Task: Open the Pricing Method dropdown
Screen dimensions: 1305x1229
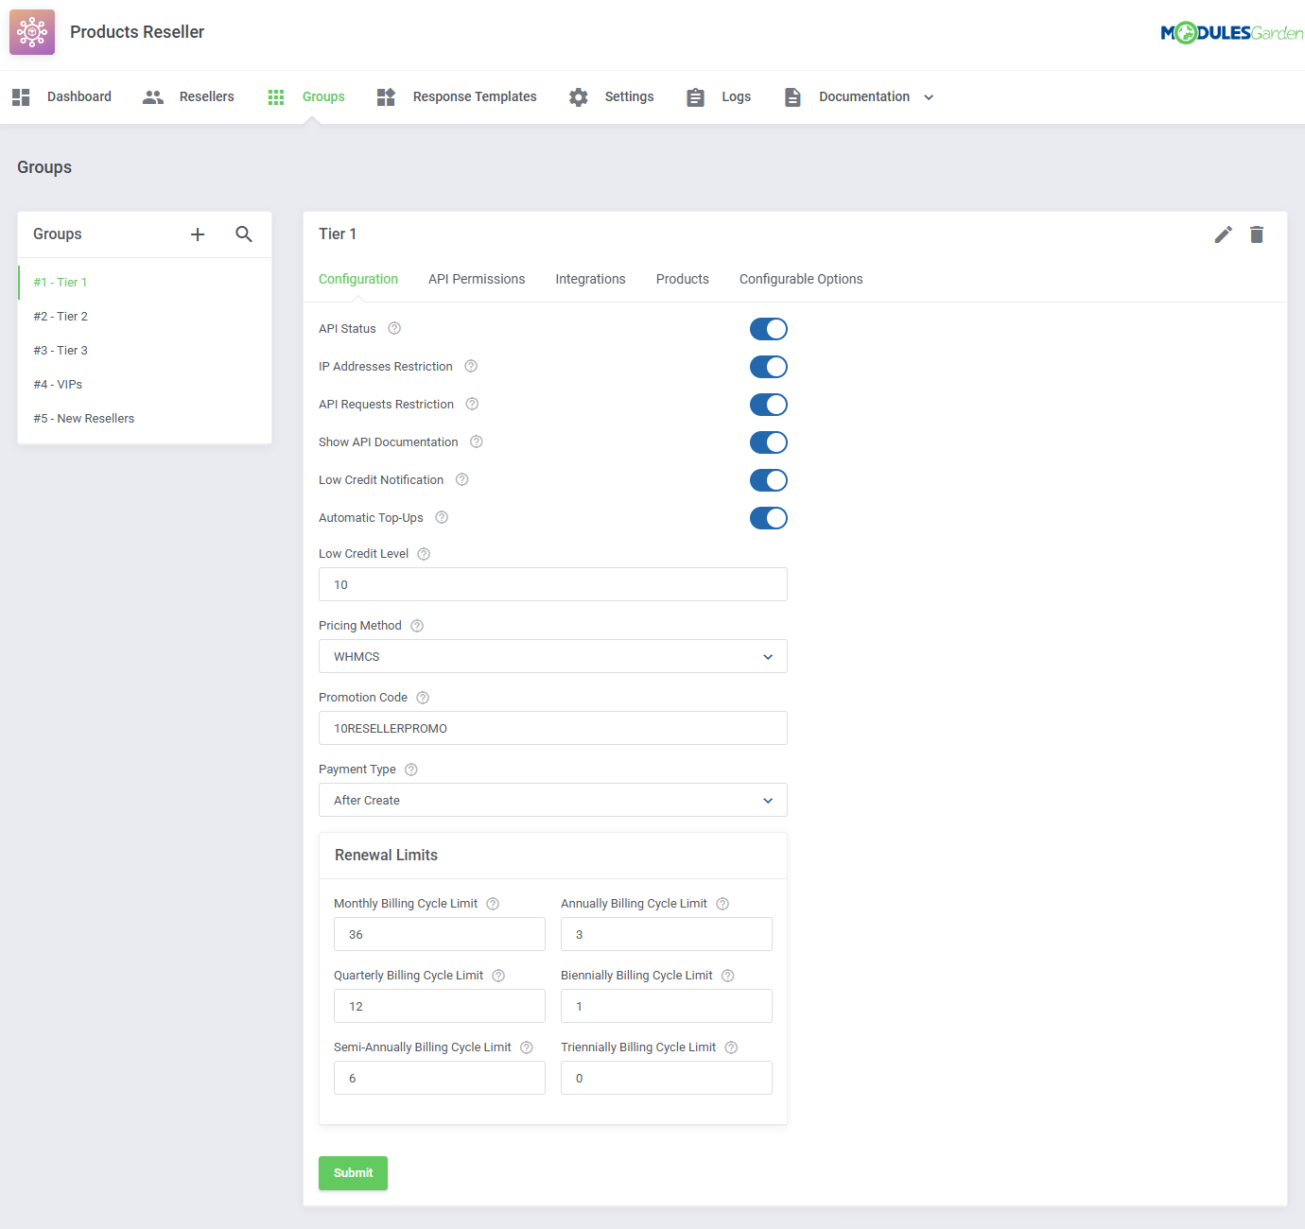Action: click(552, 656)
